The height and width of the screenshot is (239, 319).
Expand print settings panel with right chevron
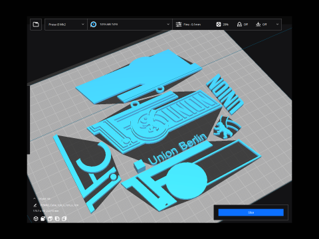pyautogui.click(x=277, y=25)
